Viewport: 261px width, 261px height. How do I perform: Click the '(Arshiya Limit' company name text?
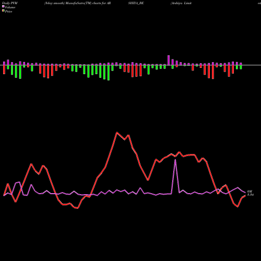point(181,3)
